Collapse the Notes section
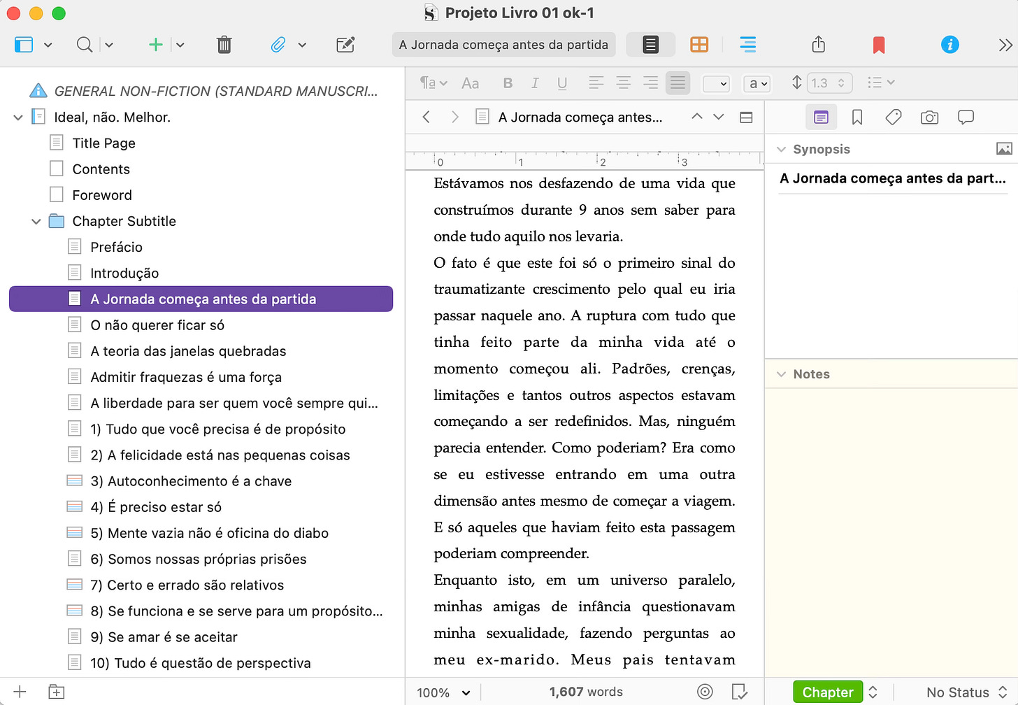Image resolution: width=1018 pixels, height=705 pixels. (781, 374)
